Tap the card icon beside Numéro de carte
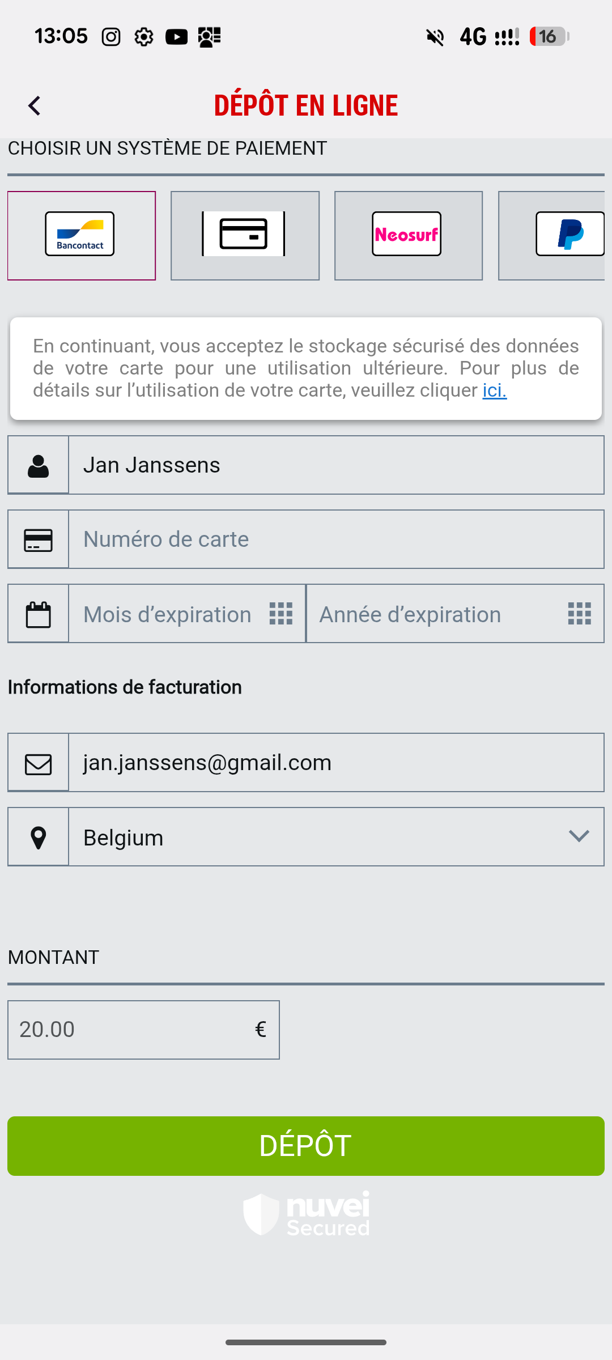The width and height of the screenshot is (612, 1360). click(38, 539)
